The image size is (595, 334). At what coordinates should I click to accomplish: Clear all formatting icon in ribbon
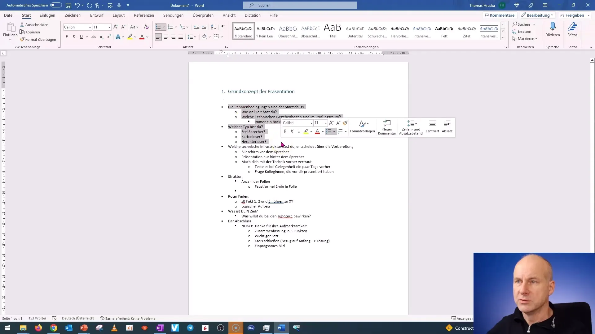147,27
